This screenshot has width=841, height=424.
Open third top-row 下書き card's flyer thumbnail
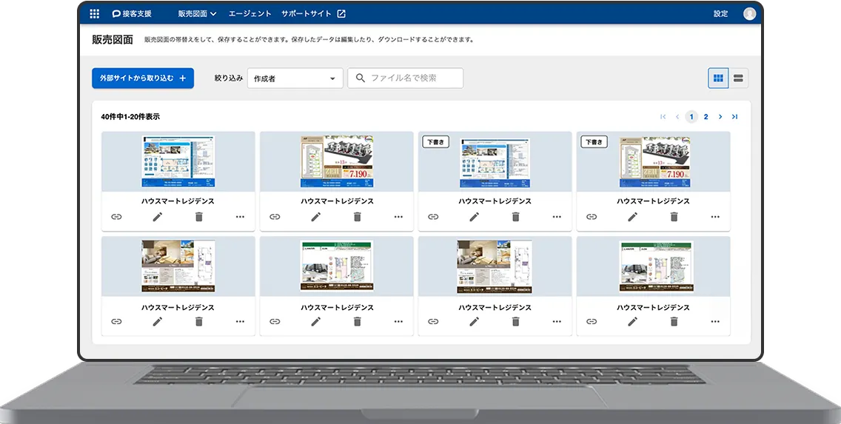click(x=495, y=161)
